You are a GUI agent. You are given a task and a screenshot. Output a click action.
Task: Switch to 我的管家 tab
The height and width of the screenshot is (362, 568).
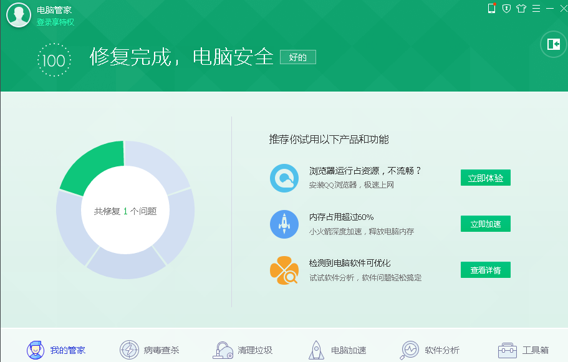click(x=56, y=350)
